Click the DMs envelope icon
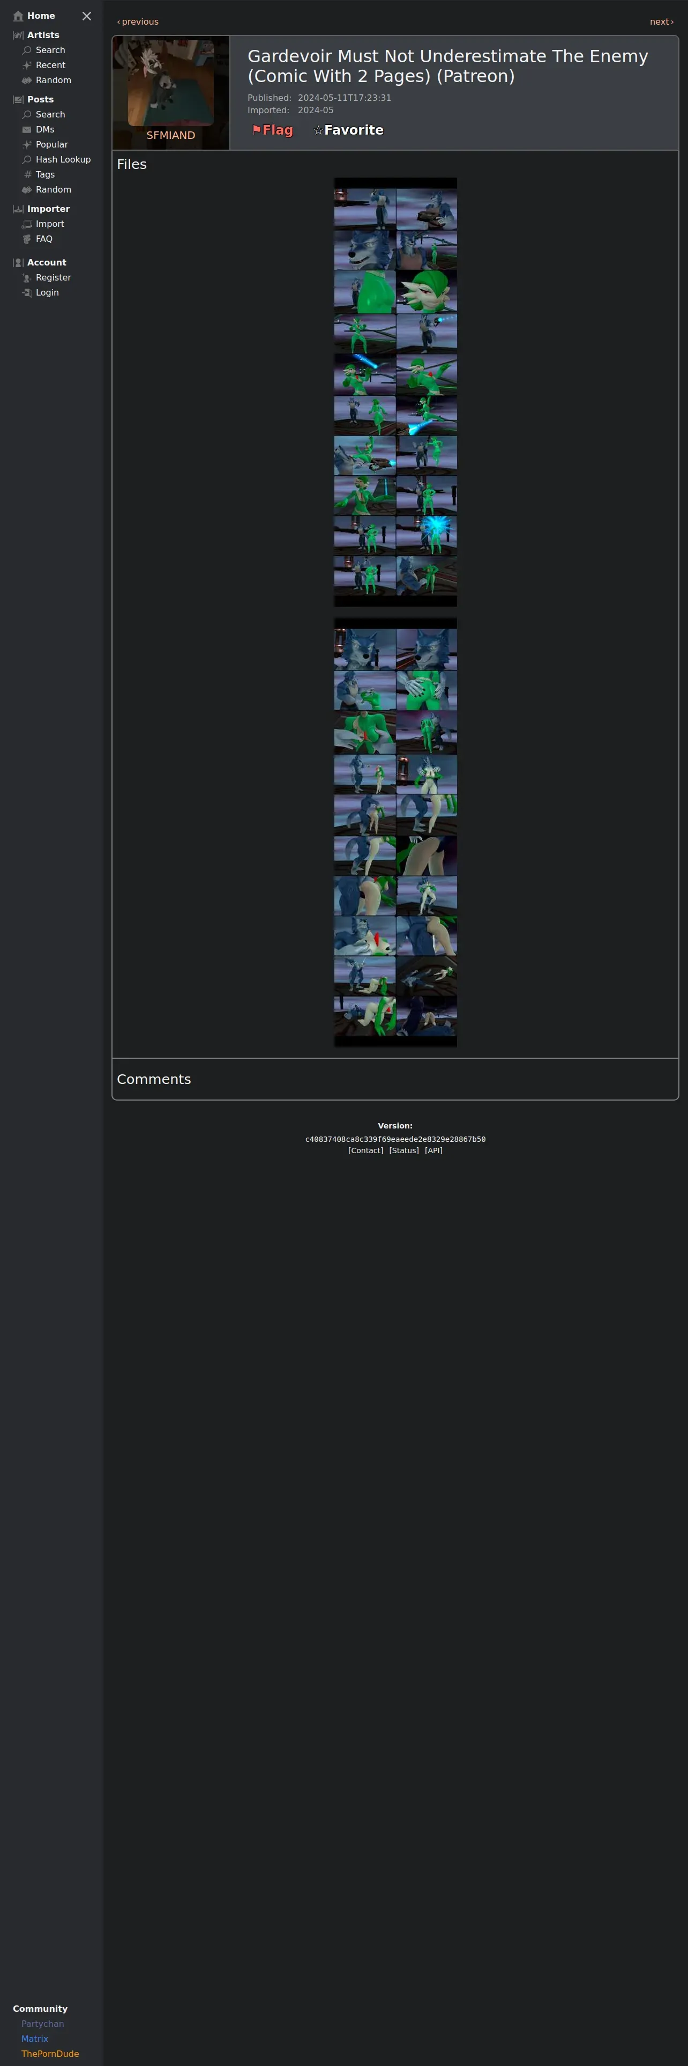The image size is (688, 2066). (27, 130)
